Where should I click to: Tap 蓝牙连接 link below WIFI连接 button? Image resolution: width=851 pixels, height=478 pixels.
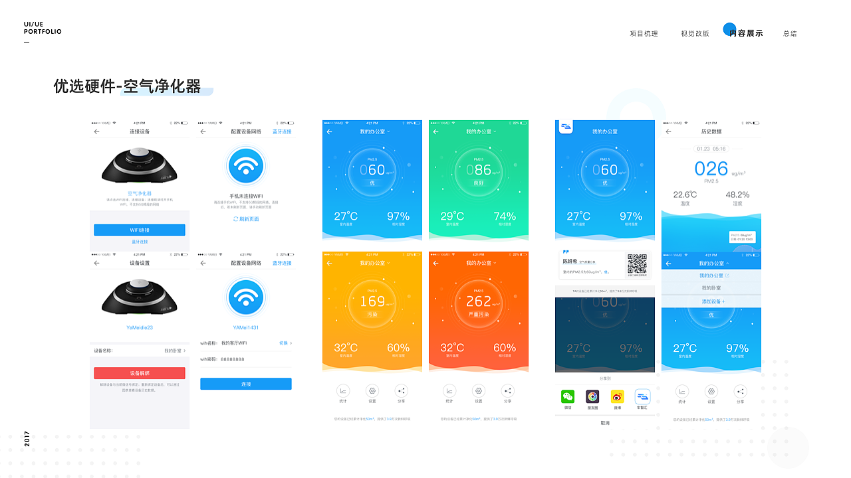(x=140, y=242)
